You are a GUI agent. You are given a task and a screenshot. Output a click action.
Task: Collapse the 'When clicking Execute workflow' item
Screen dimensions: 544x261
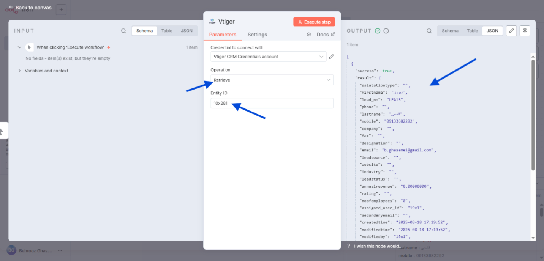(x=19, y=47)
